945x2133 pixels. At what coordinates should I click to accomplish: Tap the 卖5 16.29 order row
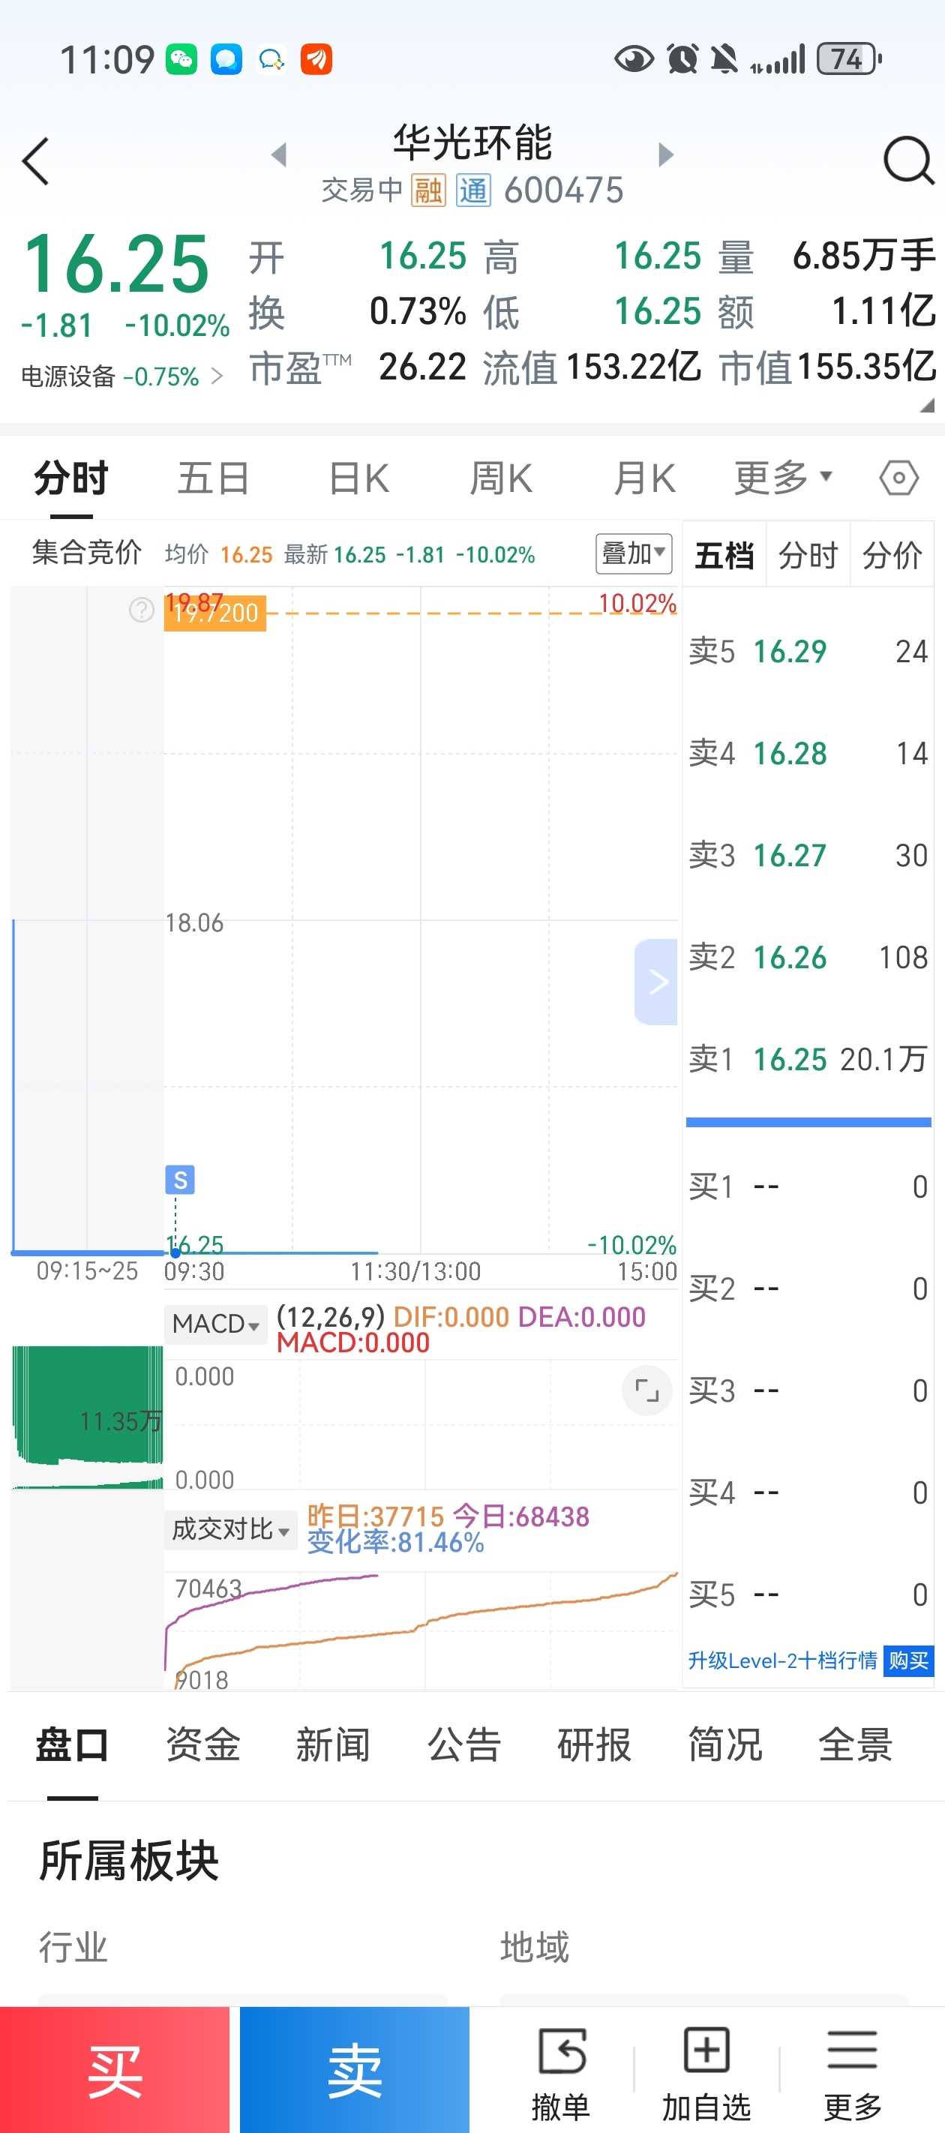tap(808, 652)
